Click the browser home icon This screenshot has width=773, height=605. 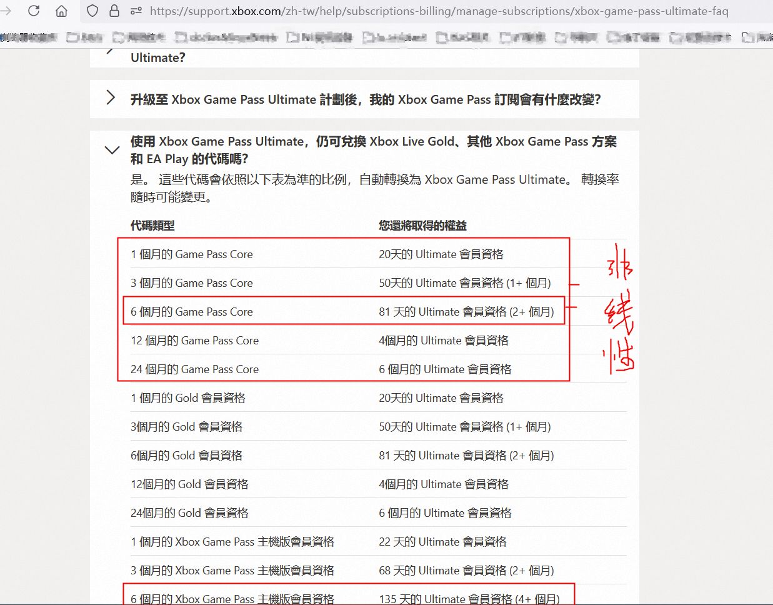point(61,10)
